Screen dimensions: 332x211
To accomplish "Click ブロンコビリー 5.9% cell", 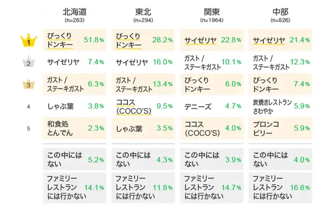I will coord(280,129).
